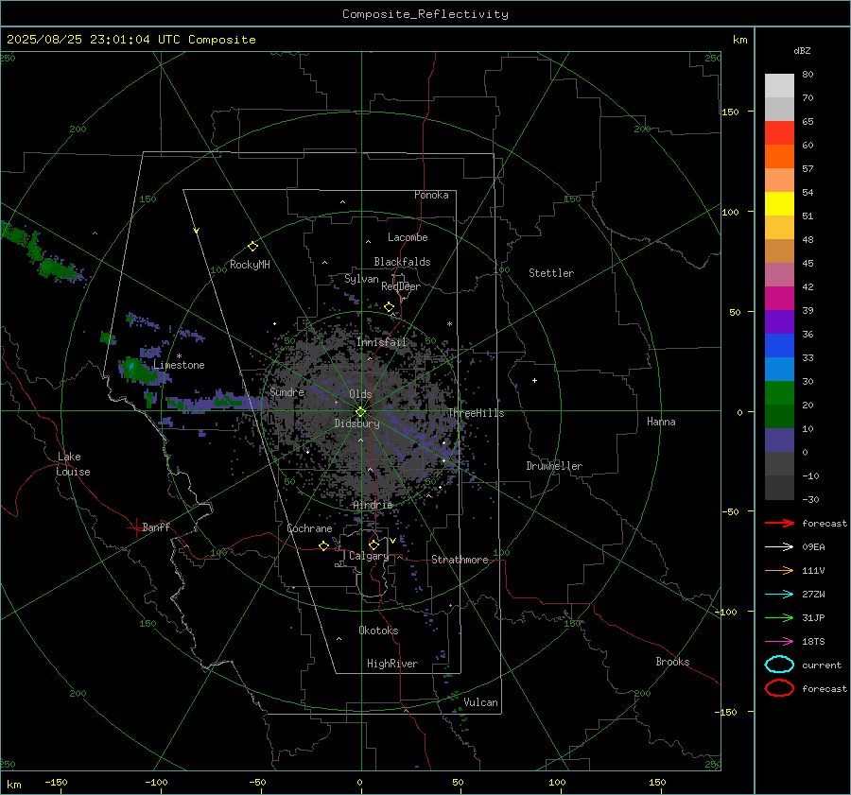Screen dimensions: 851x795
Task: Click the Lake Louise label
Action: (x=73, y=464)
